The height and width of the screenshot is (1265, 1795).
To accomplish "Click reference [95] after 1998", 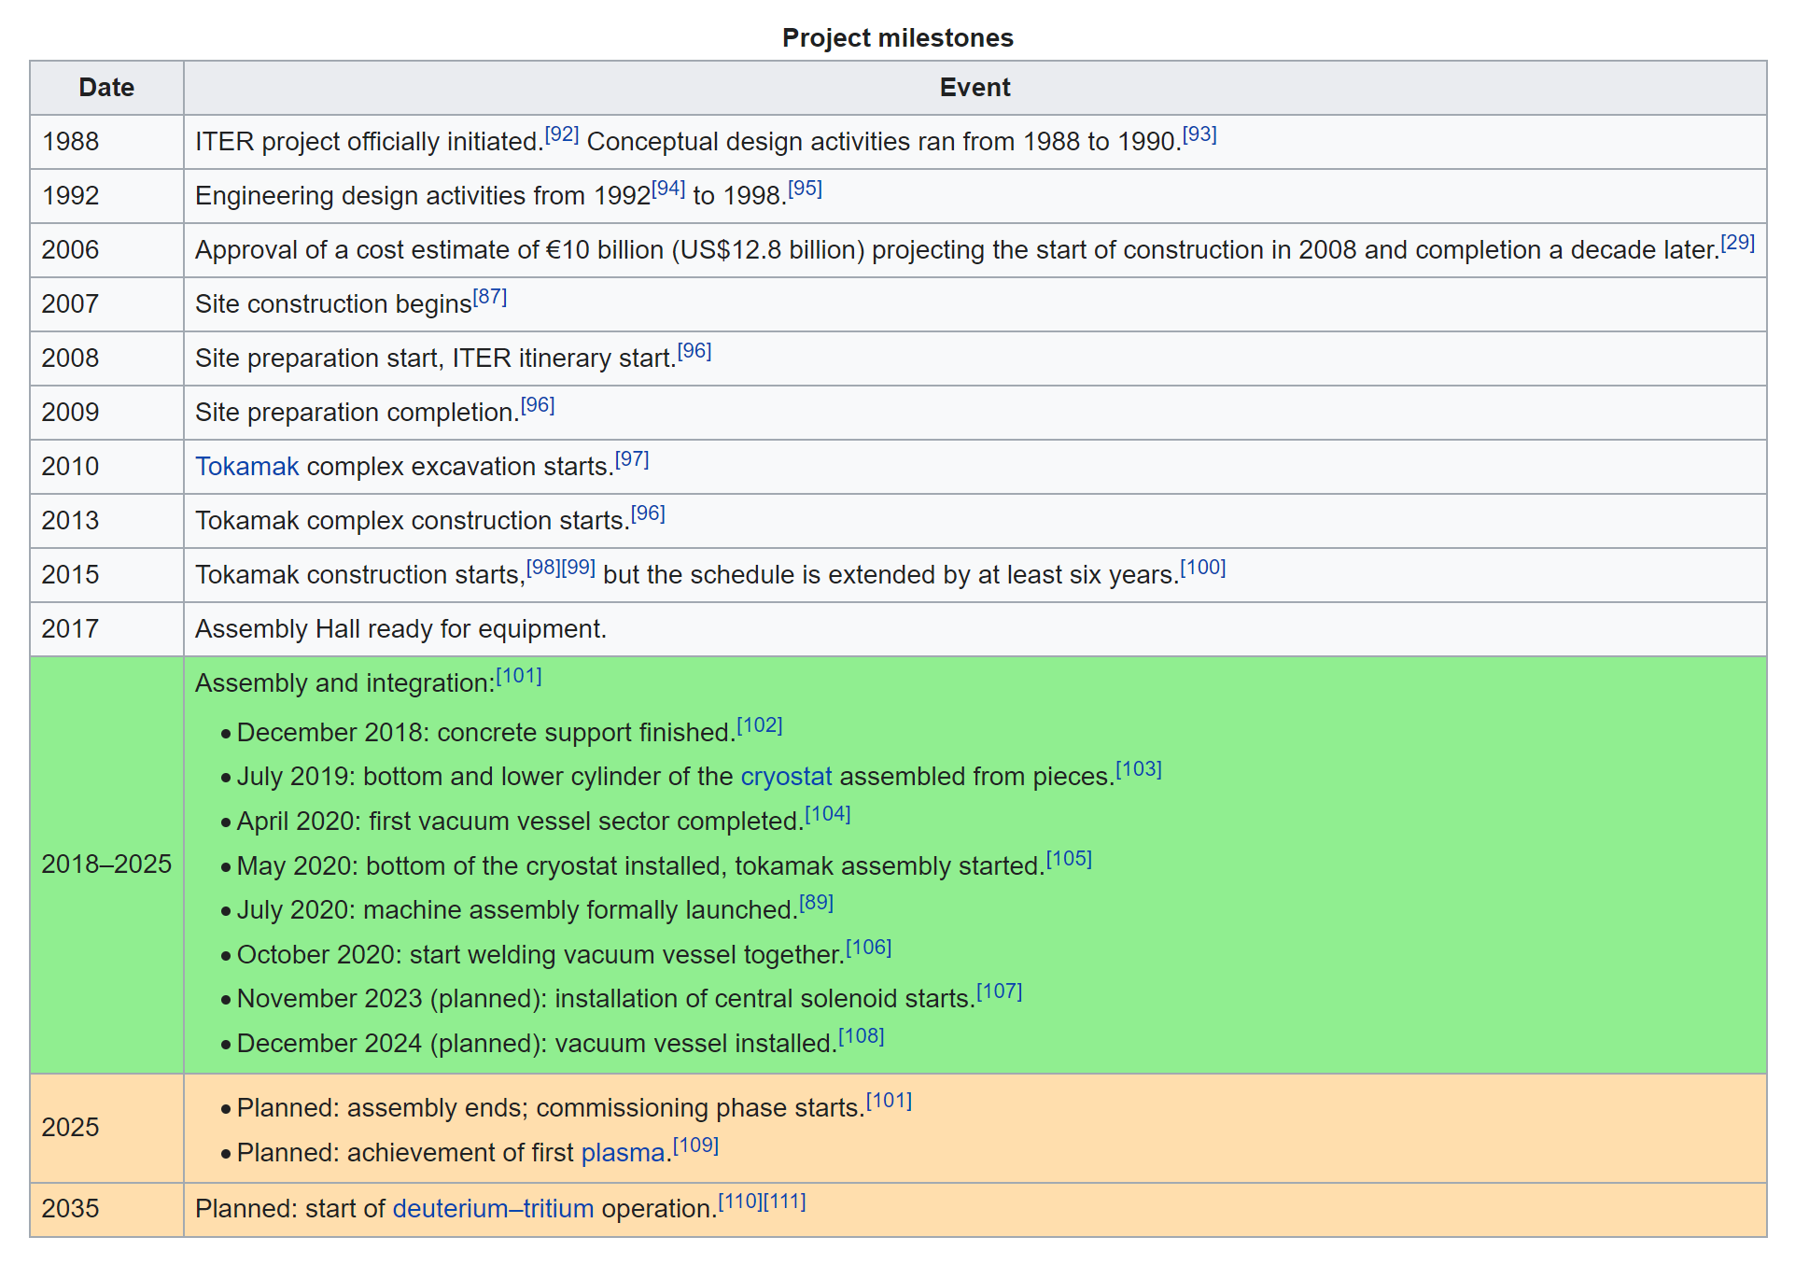I will point(805,189).
